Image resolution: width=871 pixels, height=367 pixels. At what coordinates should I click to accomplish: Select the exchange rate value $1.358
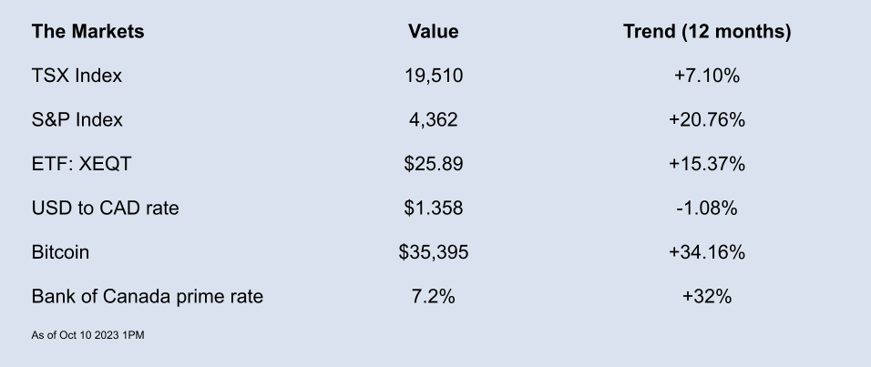coord(434,209)
